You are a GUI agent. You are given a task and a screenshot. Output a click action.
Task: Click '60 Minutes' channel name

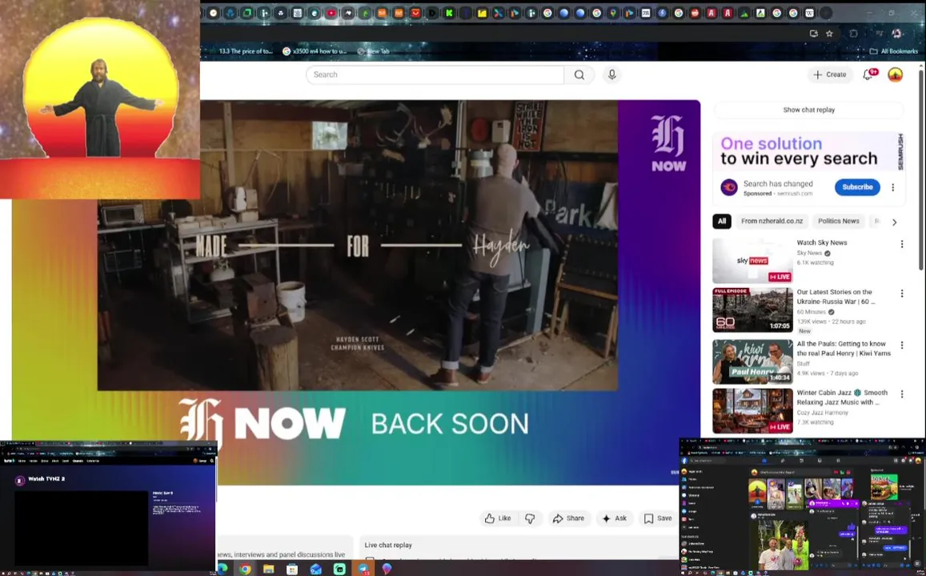(x=811, y=312)
